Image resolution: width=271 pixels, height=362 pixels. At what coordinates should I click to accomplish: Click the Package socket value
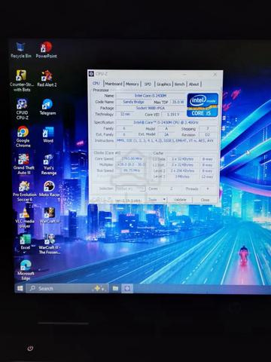[x=151, y=108]
